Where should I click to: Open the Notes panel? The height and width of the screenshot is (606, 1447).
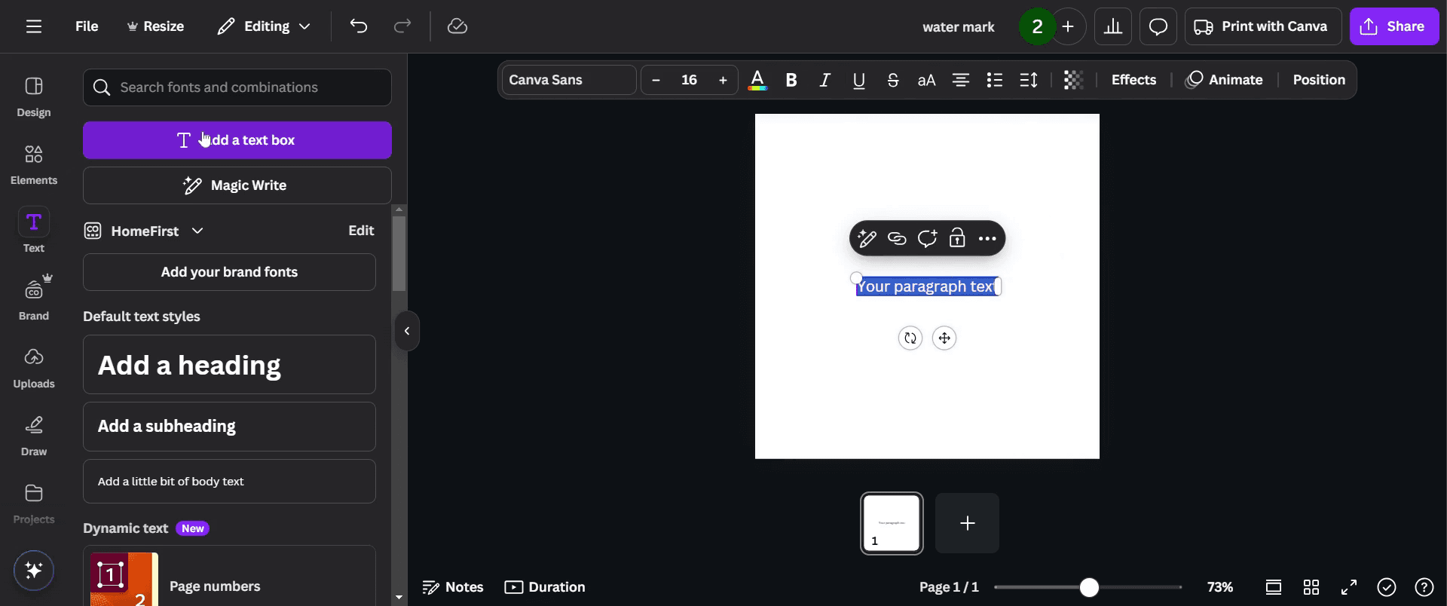point(453,587)
